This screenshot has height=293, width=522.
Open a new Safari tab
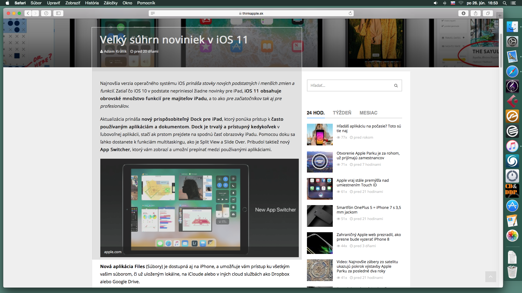[x=500, y=15]
